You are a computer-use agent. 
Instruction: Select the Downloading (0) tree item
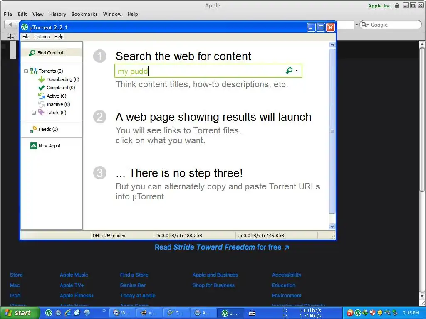pyautogui.click(x=63, y=79)
